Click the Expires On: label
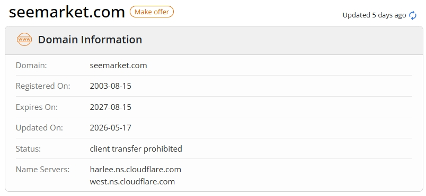426x196 pixels. pos(37,107)
